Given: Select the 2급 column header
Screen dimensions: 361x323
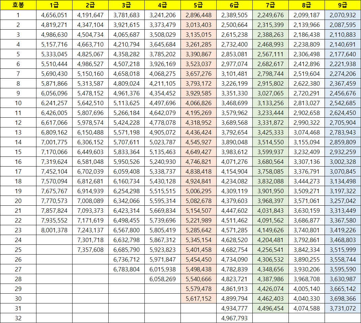Looking at the screenshot, I should click(90, 5).
